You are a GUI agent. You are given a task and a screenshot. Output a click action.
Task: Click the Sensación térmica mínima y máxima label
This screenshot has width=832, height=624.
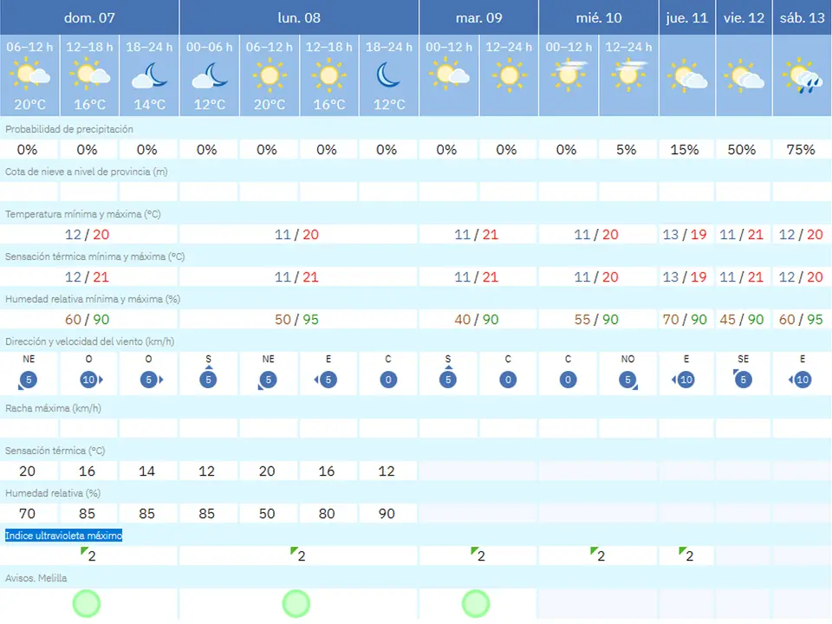[x=95, y=257]
